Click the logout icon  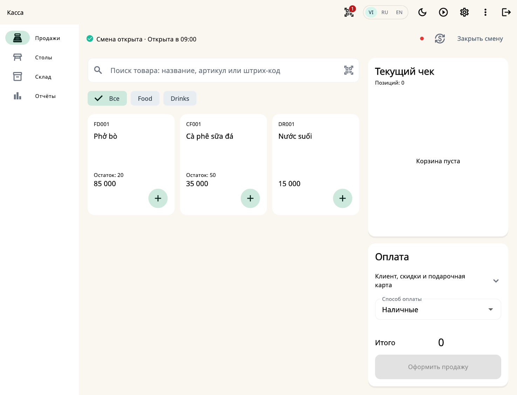[506, 12]
